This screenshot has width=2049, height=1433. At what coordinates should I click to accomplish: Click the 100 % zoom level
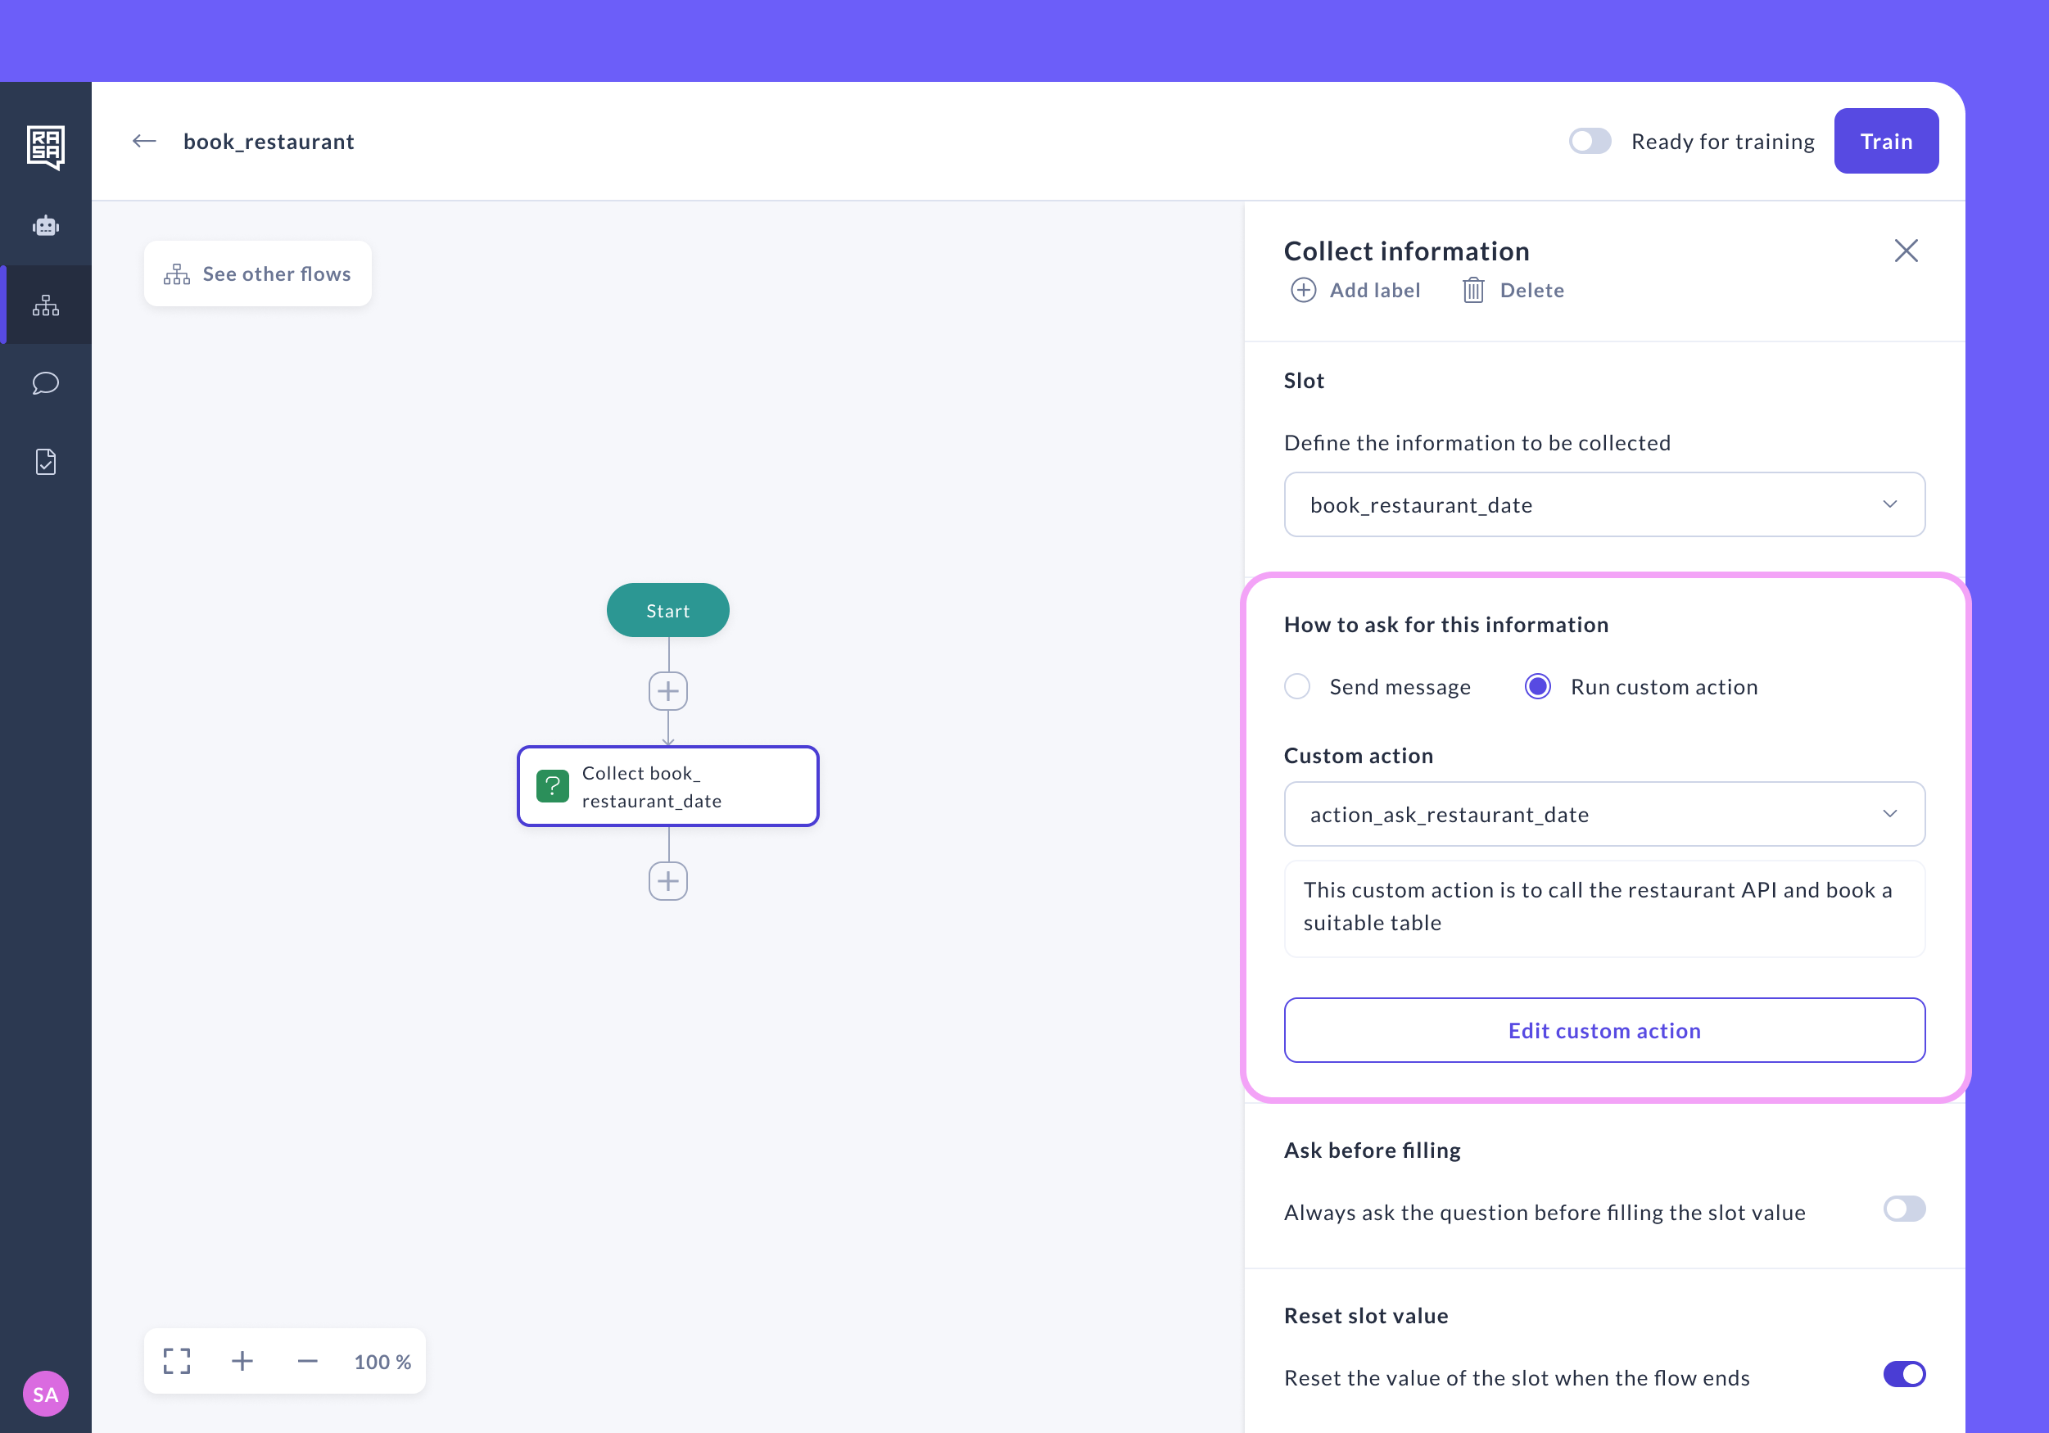tap(382, 1362)
